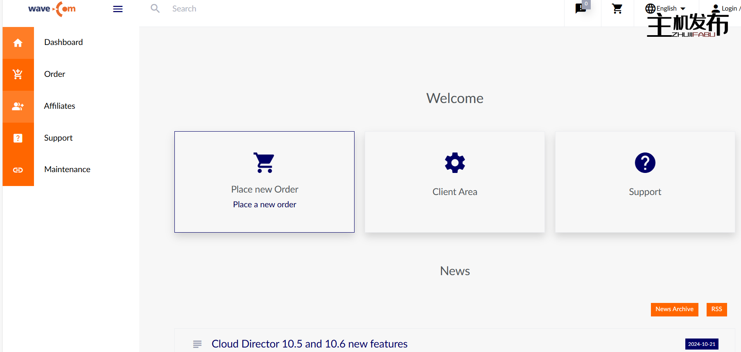The width and height of the screenshot is (741, 352).
Task: Toggle the hamburger sidebar menu
Action: 118,9
